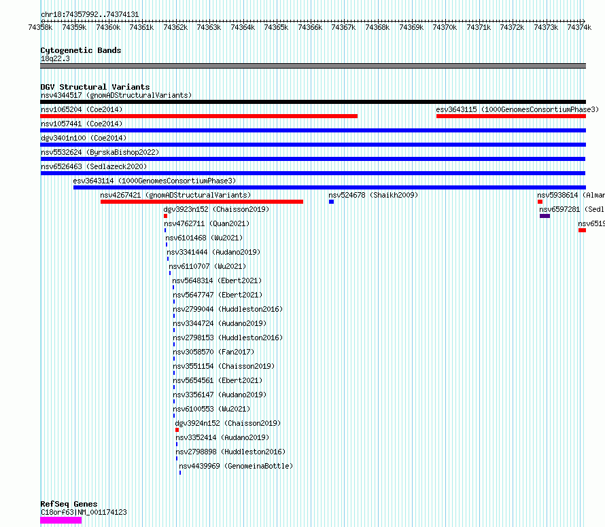The height and width of the screenshot is (527, 605).
Task: Open esv3643114 (1000GenomesConsortiumPhase3) label
Action: coord(154,181)
